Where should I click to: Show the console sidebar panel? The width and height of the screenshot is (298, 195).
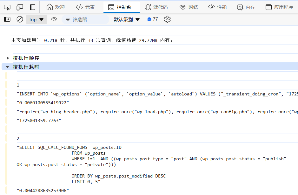[7, 19]
